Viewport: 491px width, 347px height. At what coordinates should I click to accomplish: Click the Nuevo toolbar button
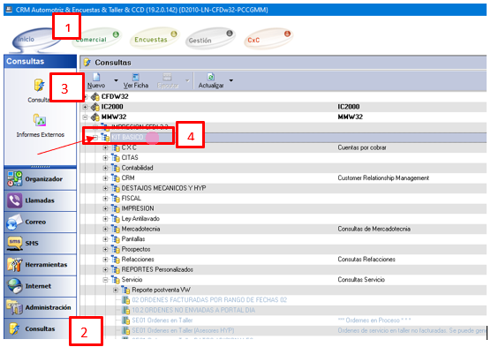coord(96,81)
